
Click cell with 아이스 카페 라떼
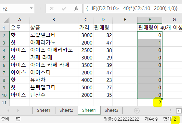(x=54, y=65)
